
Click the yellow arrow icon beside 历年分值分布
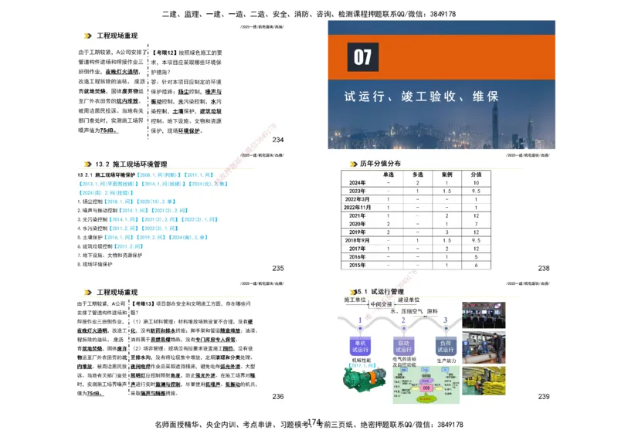[x=353, y=164]
